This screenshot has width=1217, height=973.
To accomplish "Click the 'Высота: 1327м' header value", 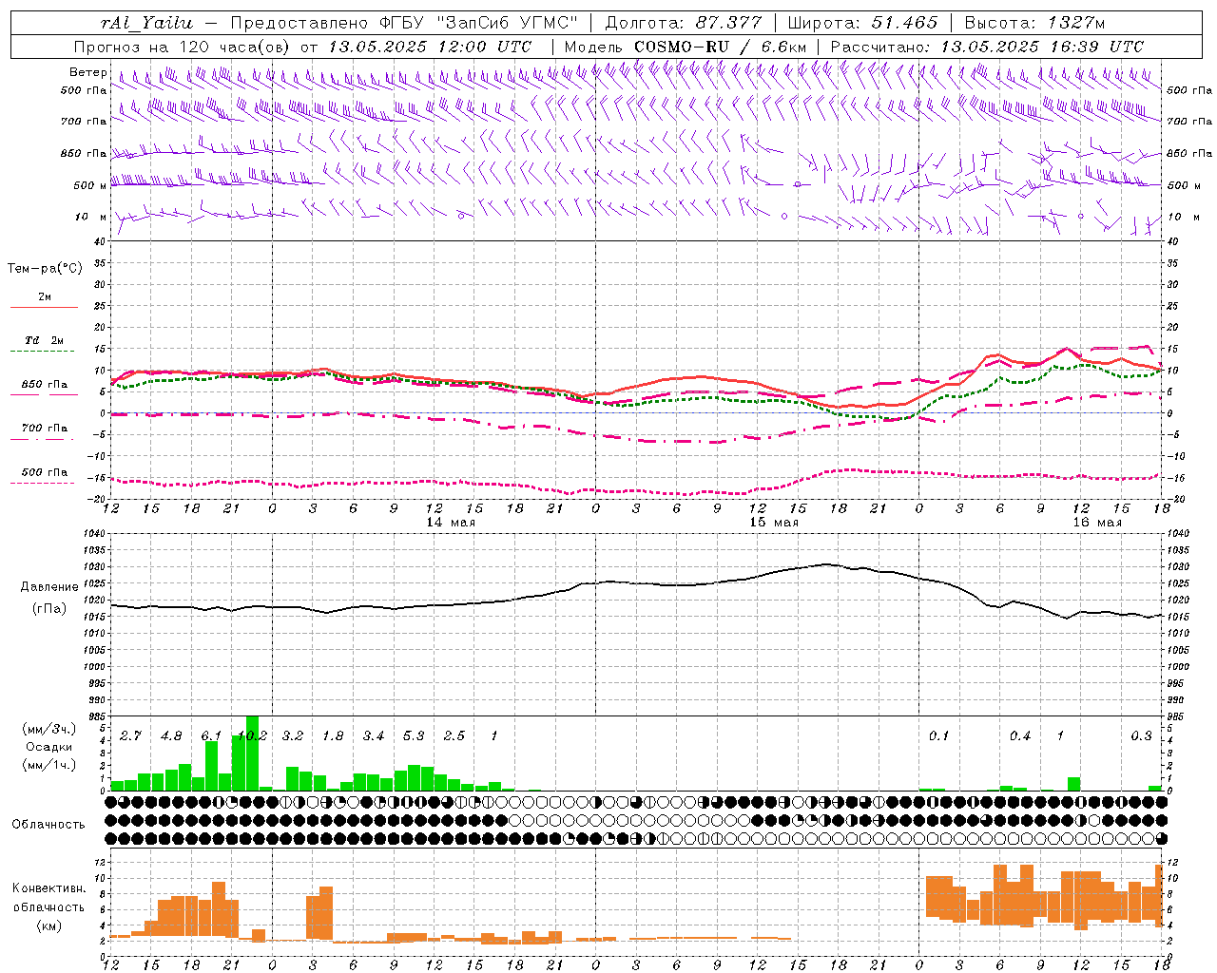I will click(x=1035, y=23).
